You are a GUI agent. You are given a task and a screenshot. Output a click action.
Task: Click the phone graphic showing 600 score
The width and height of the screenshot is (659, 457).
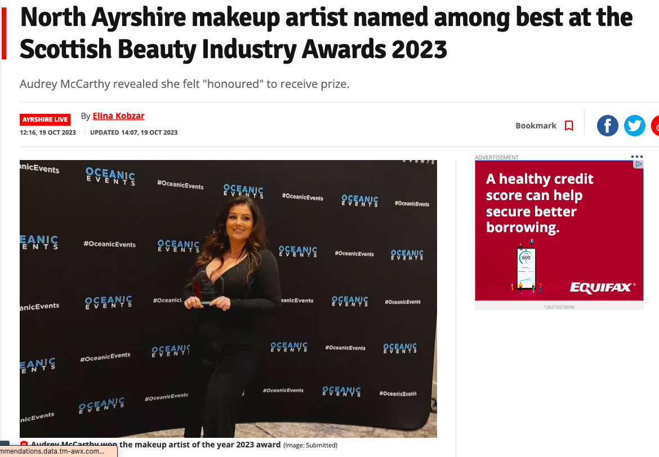pos(526,269)
